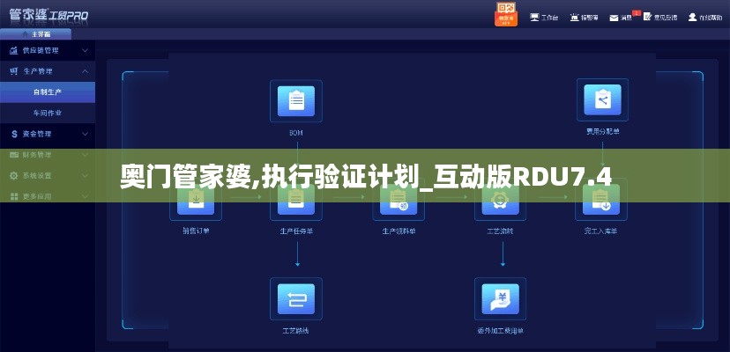Expand the 系统设置 chevron
Screen dimensions: 730x352
86,176
